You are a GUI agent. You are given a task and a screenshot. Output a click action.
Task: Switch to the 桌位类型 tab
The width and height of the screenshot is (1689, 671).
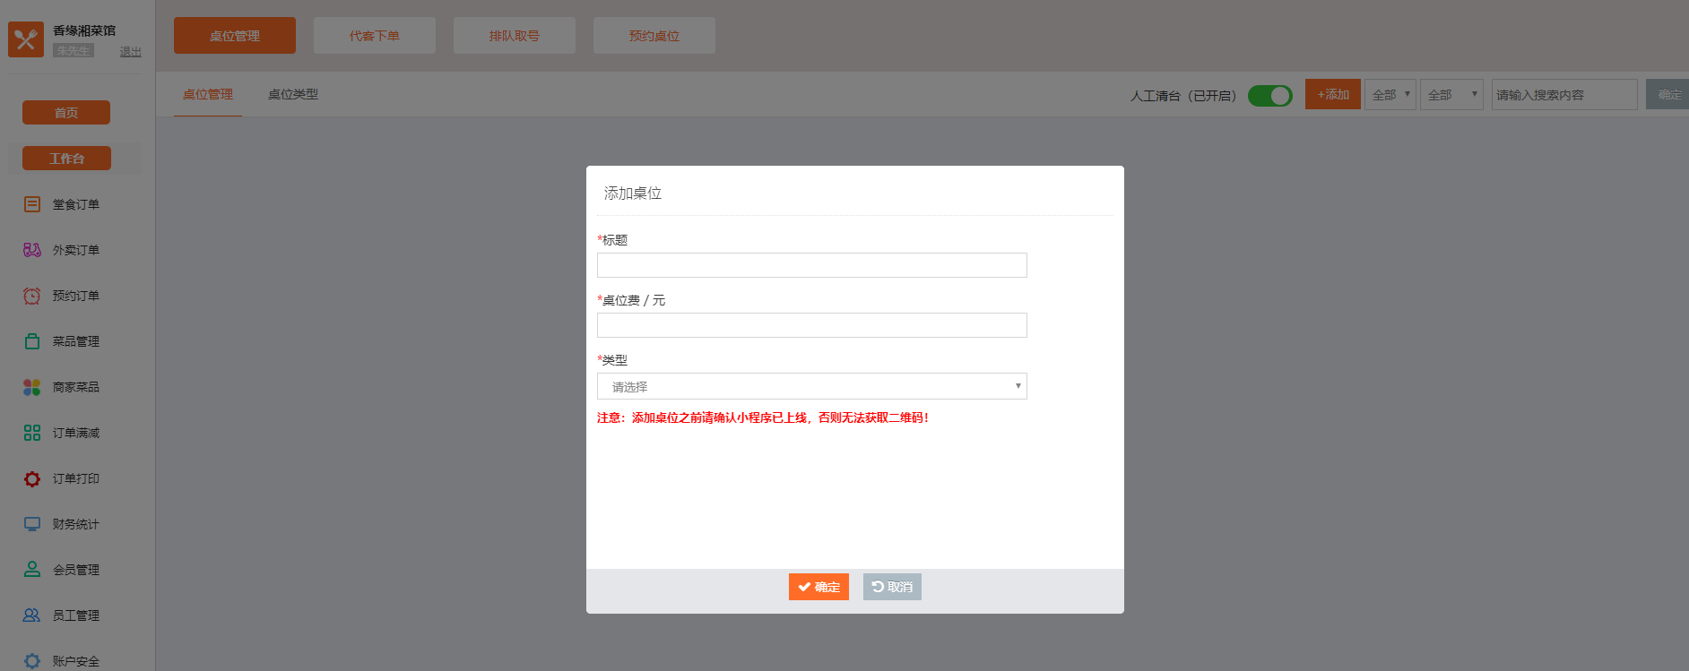[x=293, y=94]
